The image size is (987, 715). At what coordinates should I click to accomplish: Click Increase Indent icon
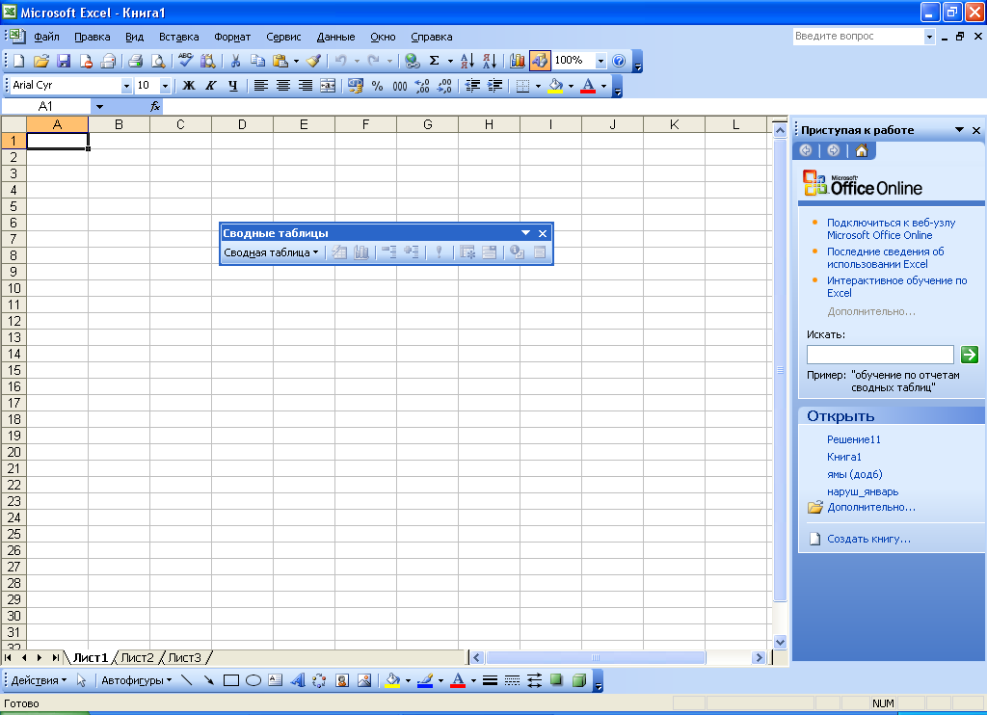click(x=494, y=86)
